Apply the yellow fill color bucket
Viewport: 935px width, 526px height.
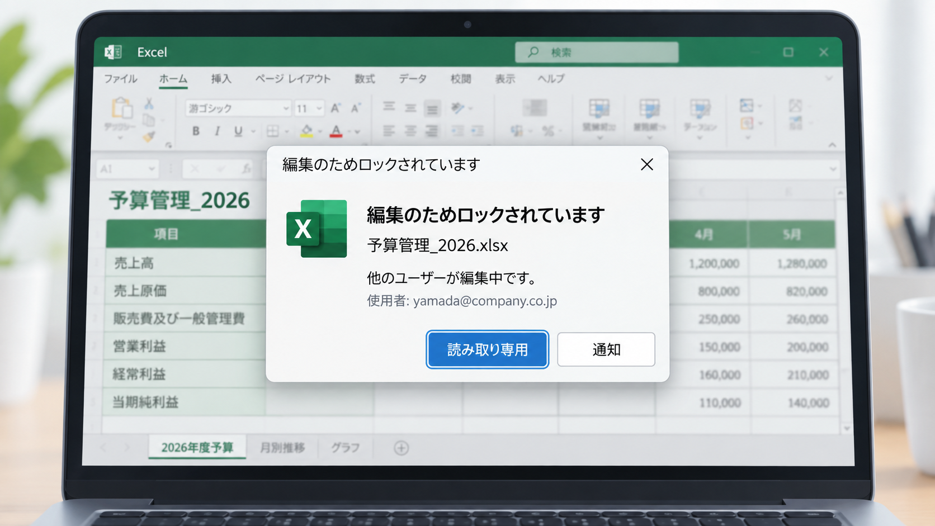click(306, 131)
